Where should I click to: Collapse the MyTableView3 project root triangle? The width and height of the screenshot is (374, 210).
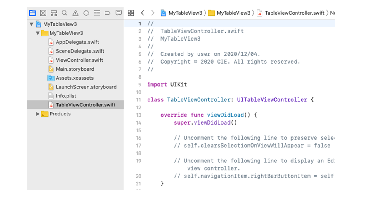tap(32, 24)
